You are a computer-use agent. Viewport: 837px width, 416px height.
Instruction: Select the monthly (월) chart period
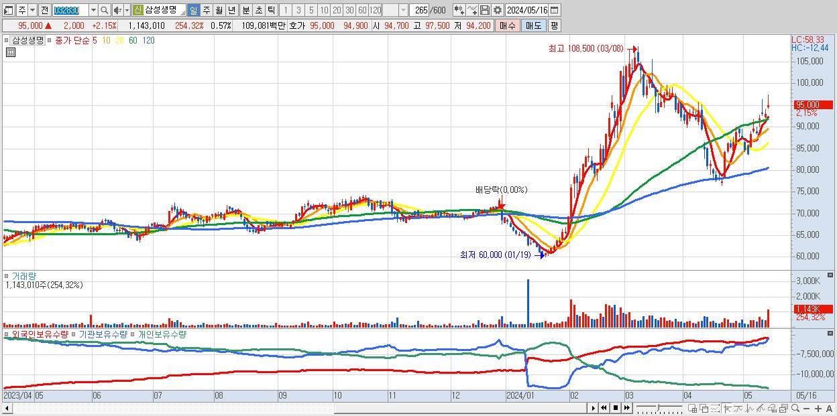(219, 10)
